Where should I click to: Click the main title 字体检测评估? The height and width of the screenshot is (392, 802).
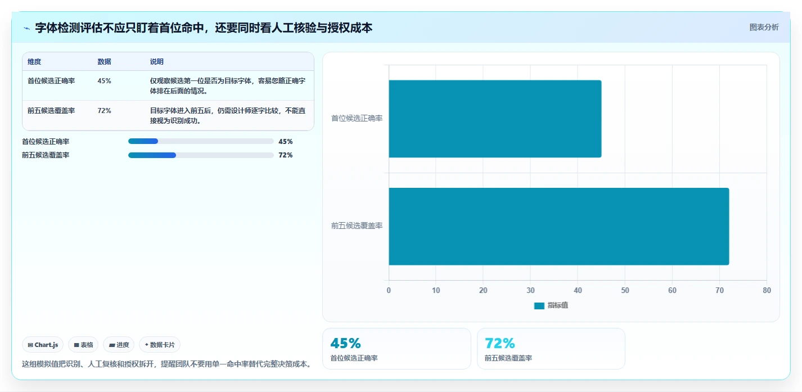point(204,28)
